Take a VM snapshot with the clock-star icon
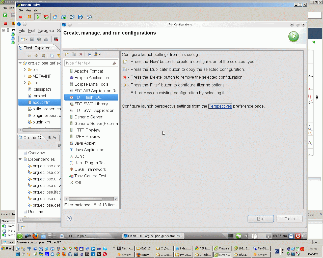 point(55,17)
